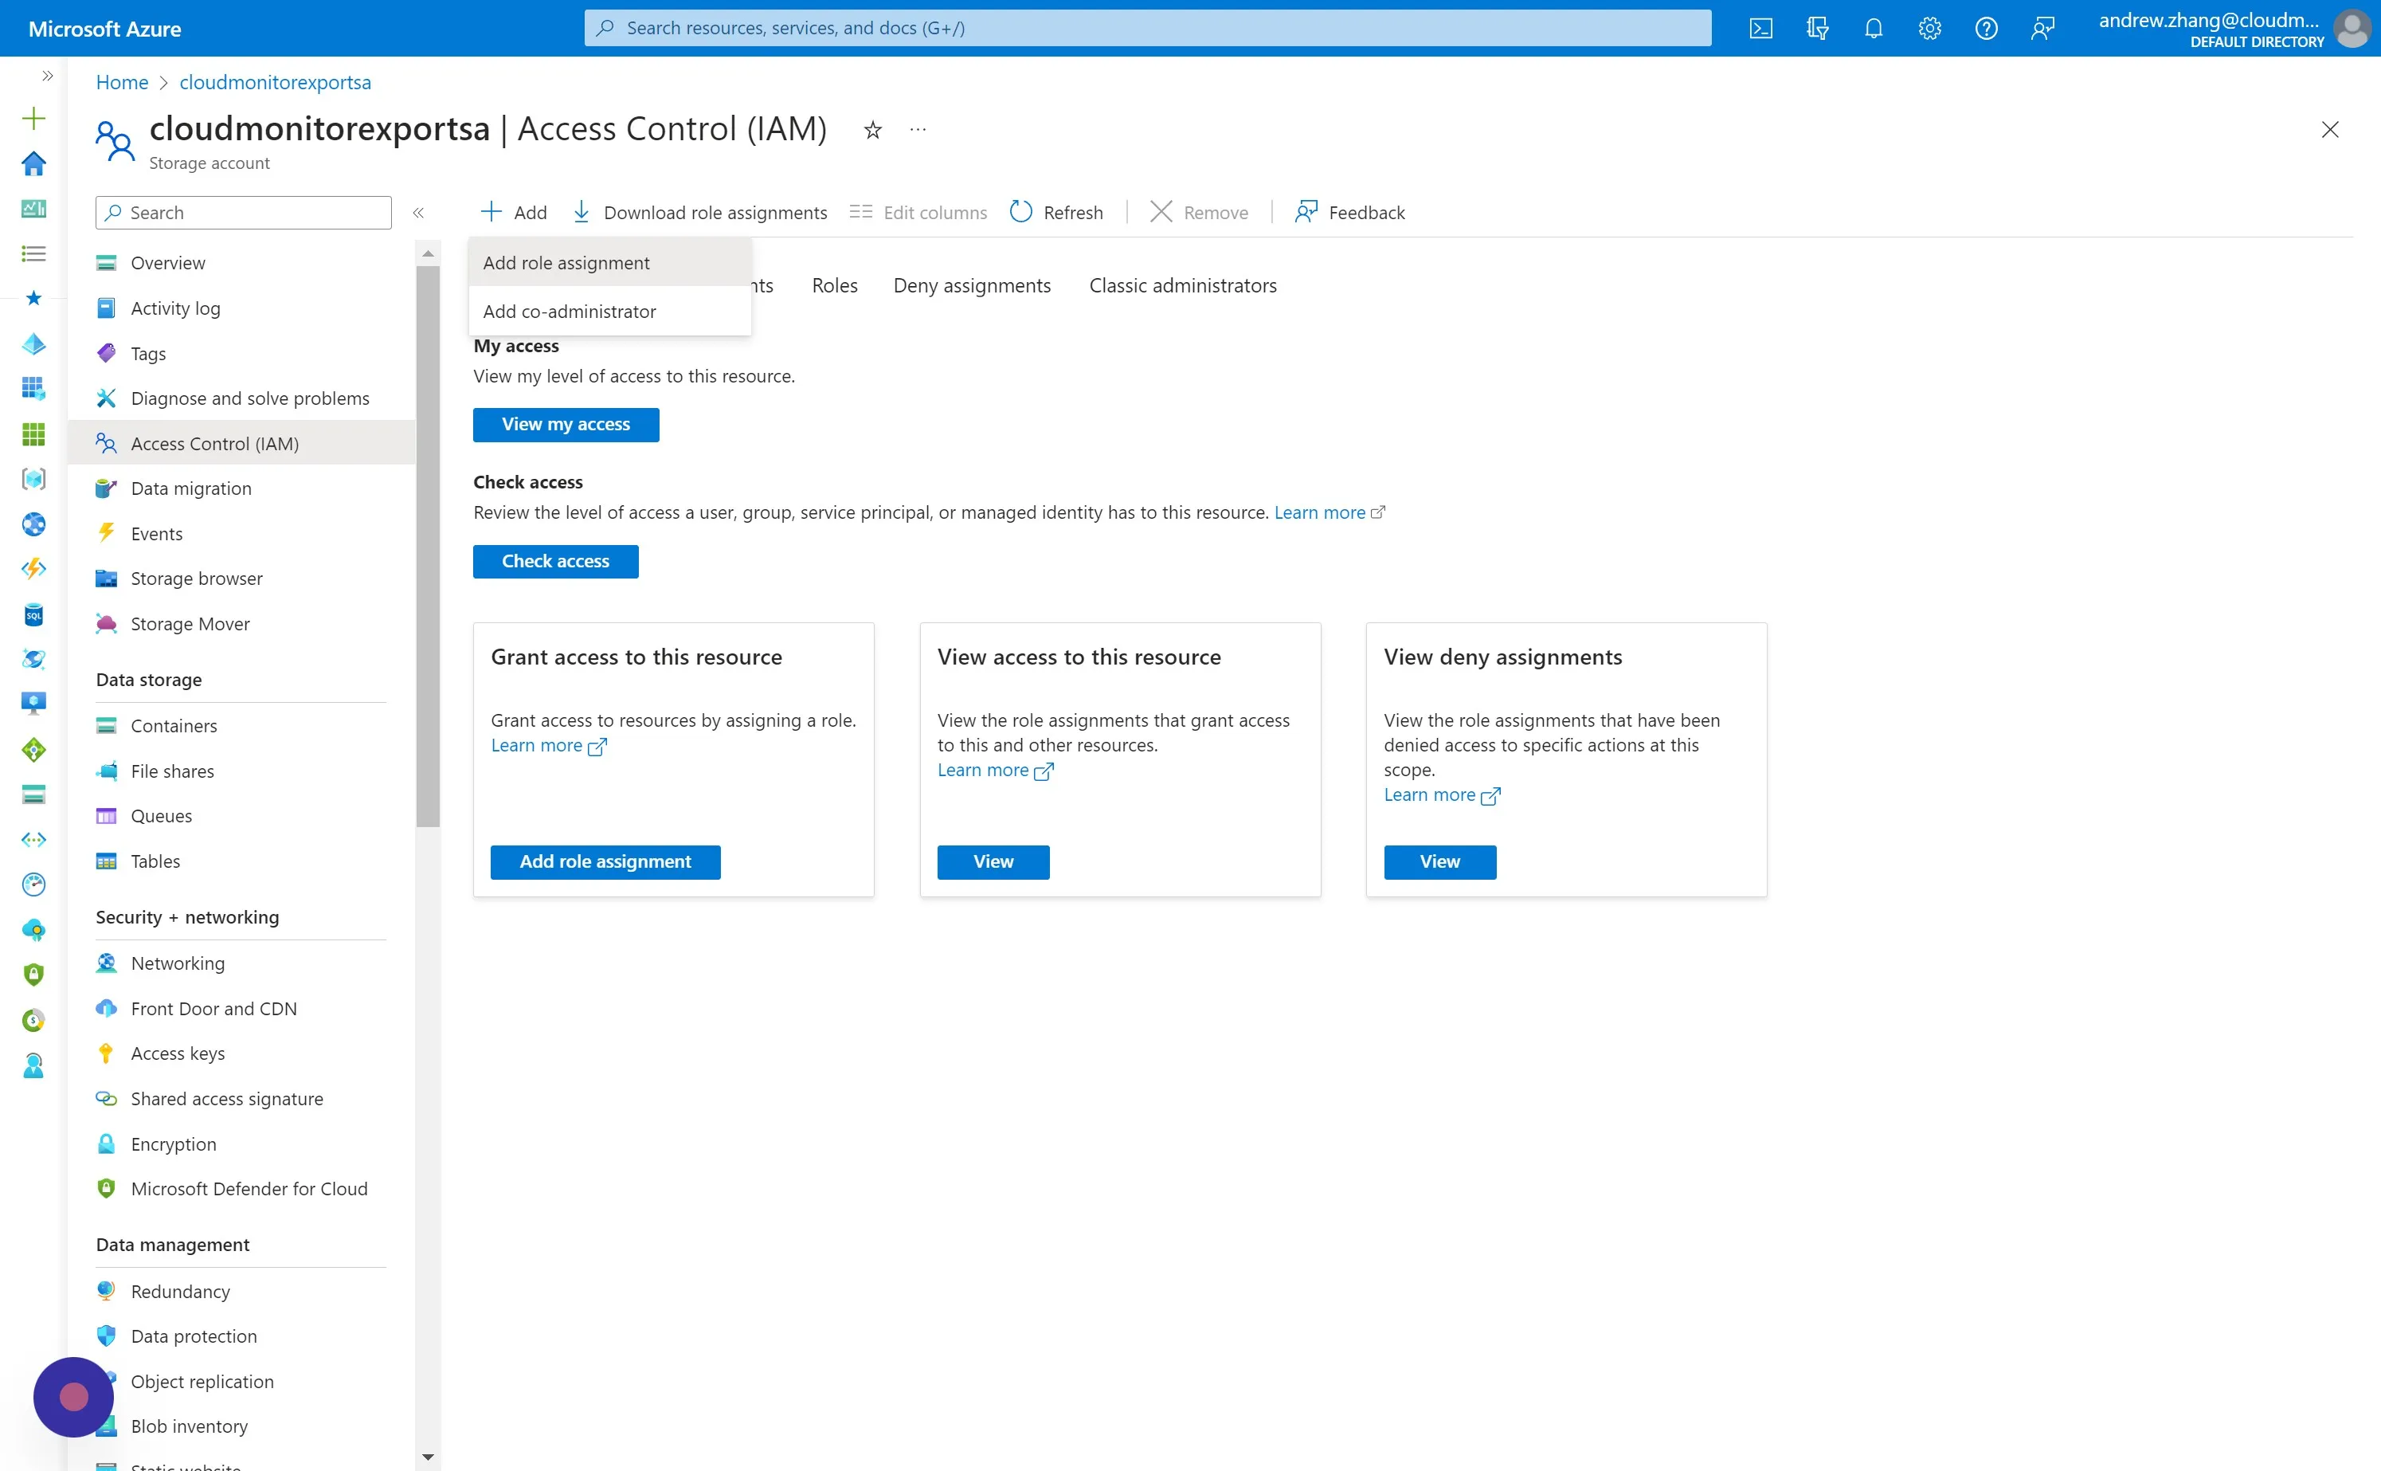This screenshot has width=2381, height=1471.
Task: Click Refresh in the toolbar
Action: coord(1055,213)
